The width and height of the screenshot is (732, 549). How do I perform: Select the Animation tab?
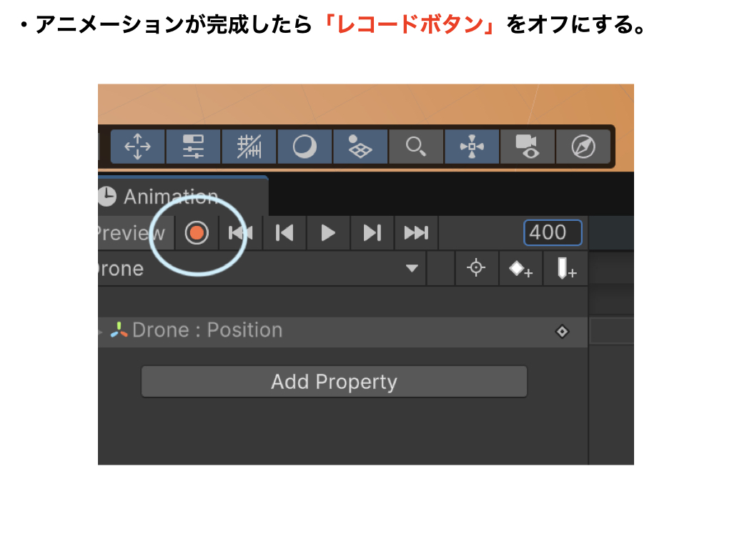[170, 197]
